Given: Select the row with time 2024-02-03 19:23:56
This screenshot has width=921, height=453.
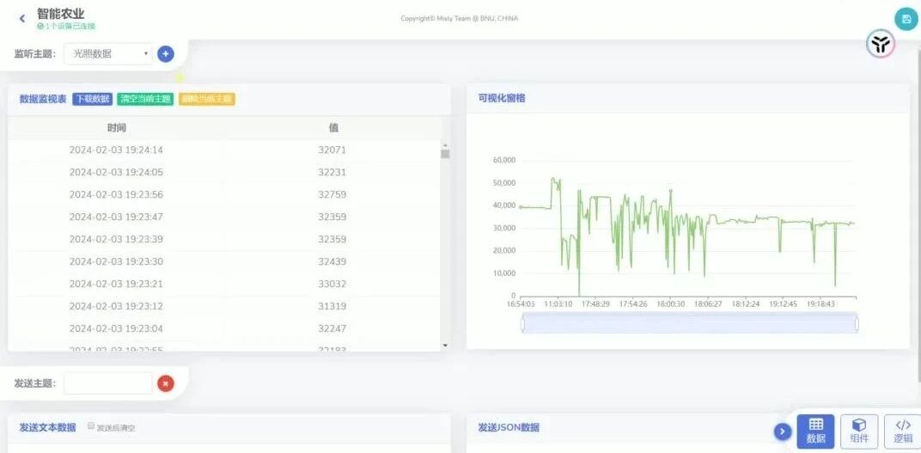Looking at the screenshot, I should point(224,194).
